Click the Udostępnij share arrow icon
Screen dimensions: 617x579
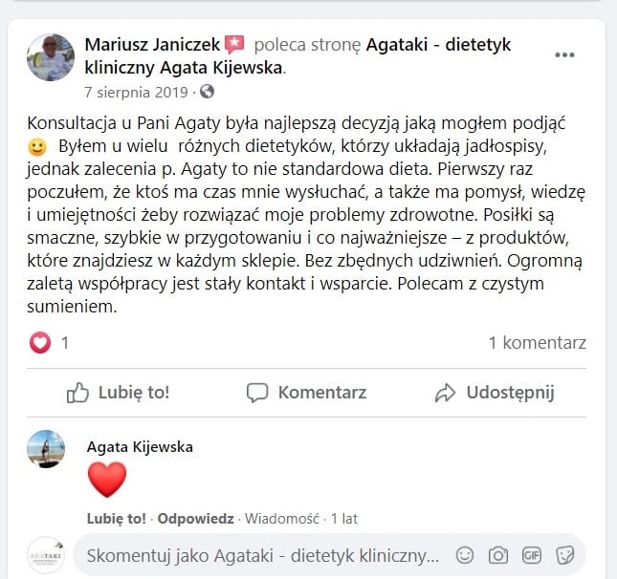pos(445,393)
